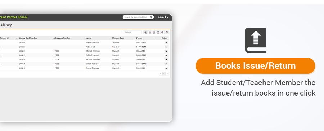Click issue/return action for Nicolas Fleming
324x131 pixels.
click(x=166, y=60)
